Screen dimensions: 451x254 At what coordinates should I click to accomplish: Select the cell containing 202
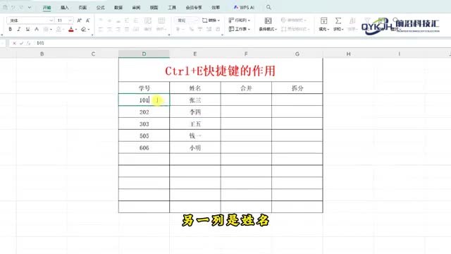coord(144,112)
